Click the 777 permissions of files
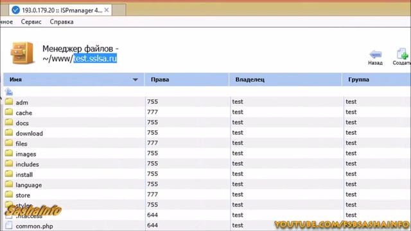 pyautogui.click(x=152, y=142)
